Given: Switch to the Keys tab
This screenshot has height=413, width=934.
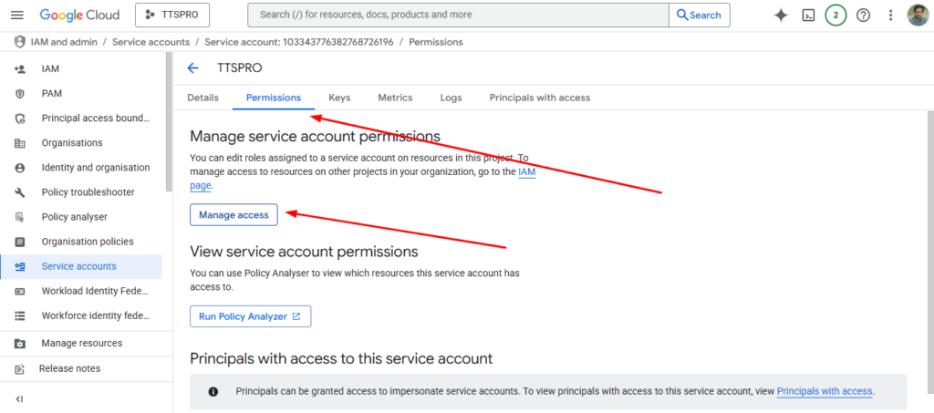Looking at the screenshot, I should pyautogui.click(x=339, y=98).
